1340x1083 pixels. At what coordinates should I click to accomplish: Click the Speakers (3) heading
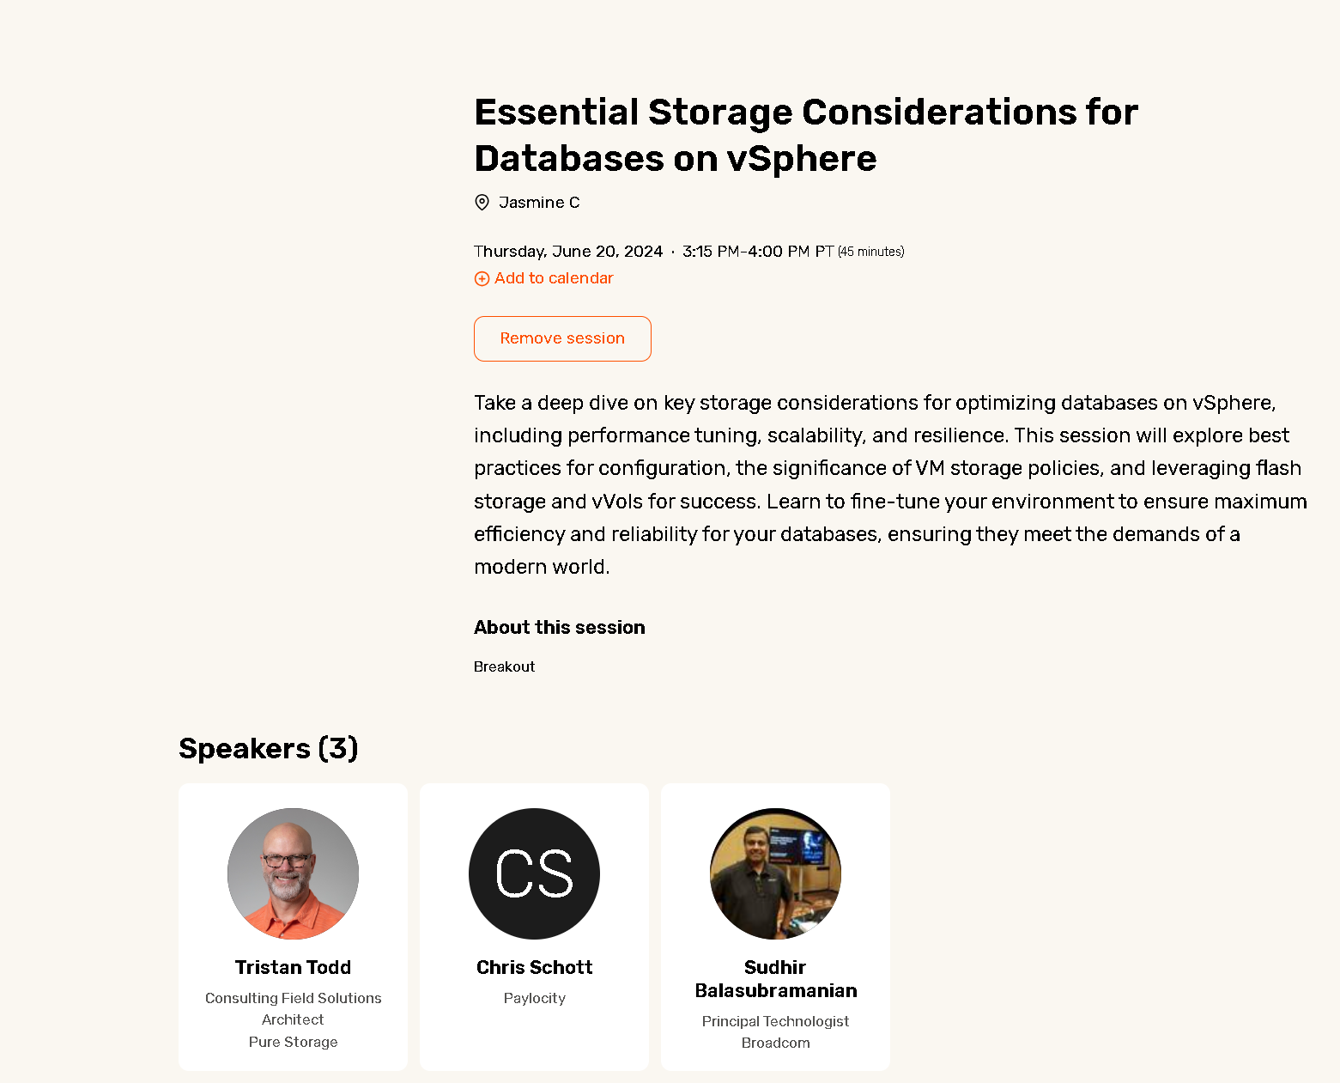coord(268,749)
